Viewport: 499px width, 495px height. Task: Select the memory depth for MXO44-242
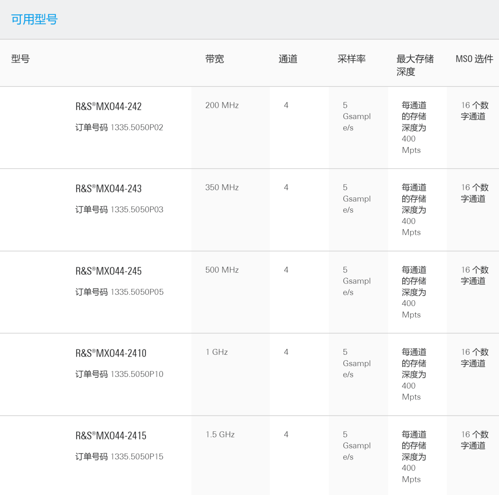click(414, 128)
